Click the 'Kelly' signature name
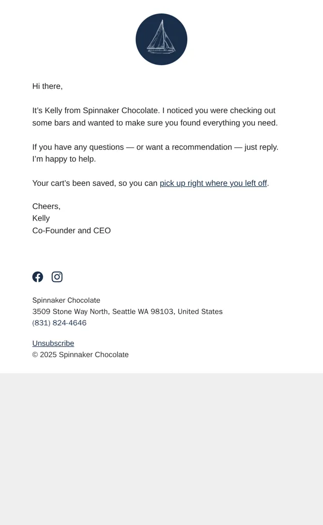Viewport: 323px width, 525px height. (x=41, y=218)
